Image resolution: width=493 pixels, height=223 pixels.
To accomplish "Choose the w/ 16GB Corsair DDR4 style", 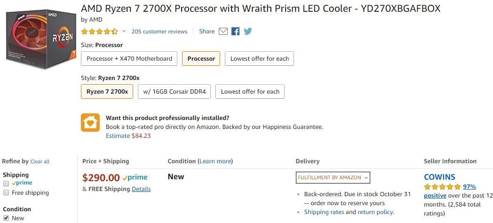I will tap(174, 92).
